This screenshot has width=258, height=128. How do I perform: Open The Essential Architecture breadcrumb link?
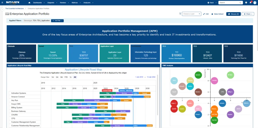coord(14,9)
